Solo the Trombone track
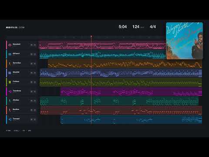The width and height of the screenshot is (209, 157). point(35,92)
